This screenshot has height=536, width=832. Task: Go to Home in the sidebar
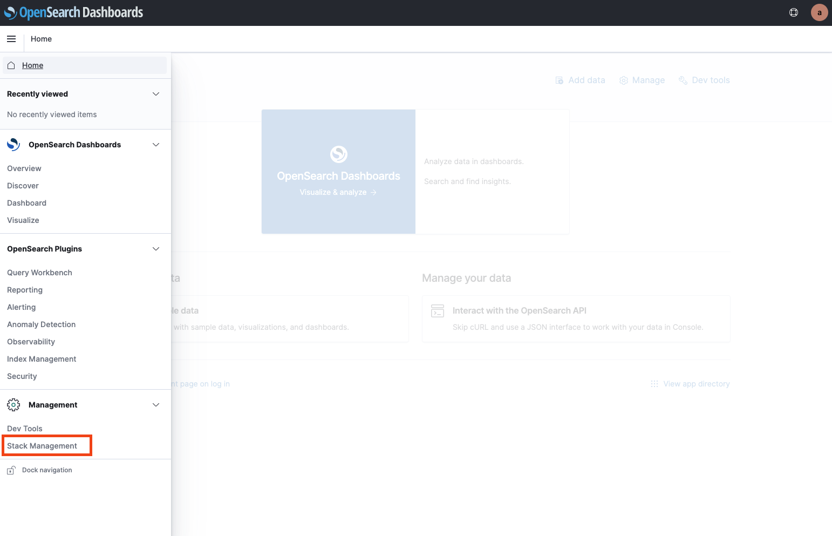85,65
